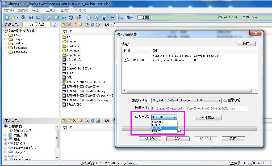The height and width of the screenshot is (166, 272).
Task: Click the Add files toolbar icon
Action: pos(89,17)
